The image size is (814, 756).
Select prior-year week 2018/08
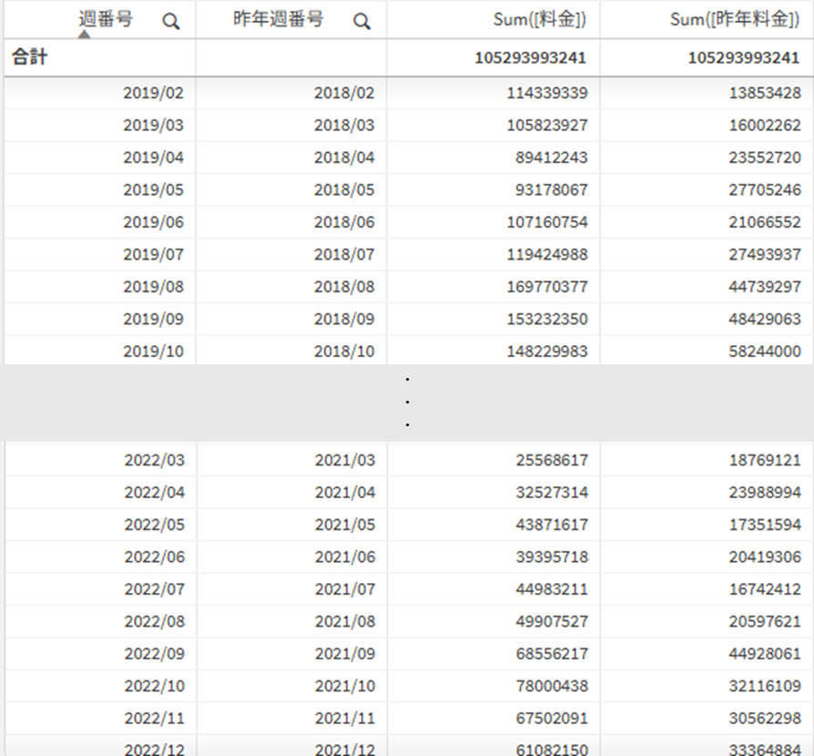tap(344, 286)
